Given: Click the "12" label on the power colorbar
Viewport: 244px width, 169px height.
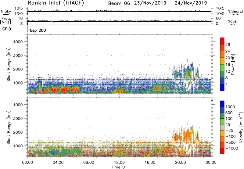Looking at the screenshot, I should [228, 71].
